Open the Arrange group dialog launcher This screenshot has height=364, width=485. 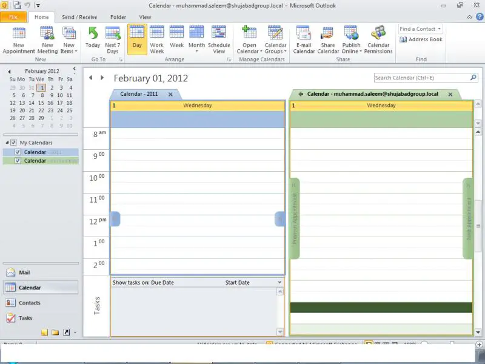click(229, 59)
